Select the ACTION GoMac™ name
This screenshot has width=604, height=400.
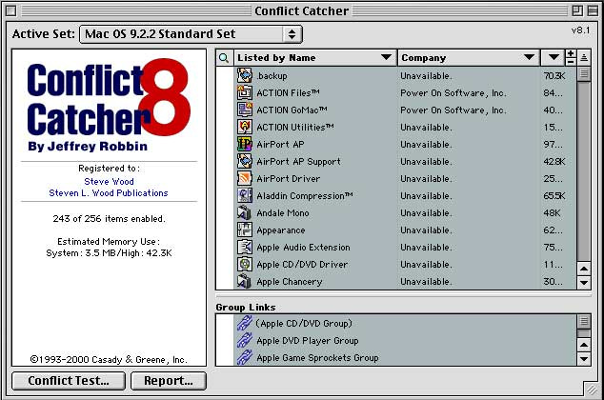point(292,110)
